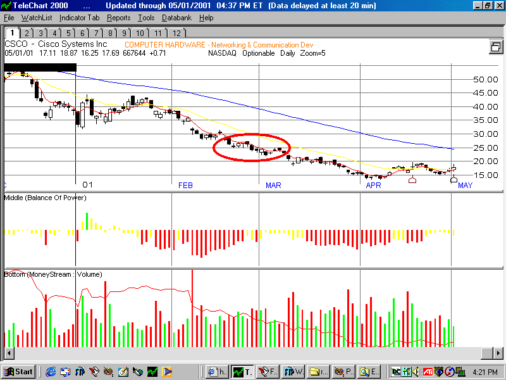Switch to chart tab 9
The width and height of the screenshot is (506, 380).
(124, 34)
